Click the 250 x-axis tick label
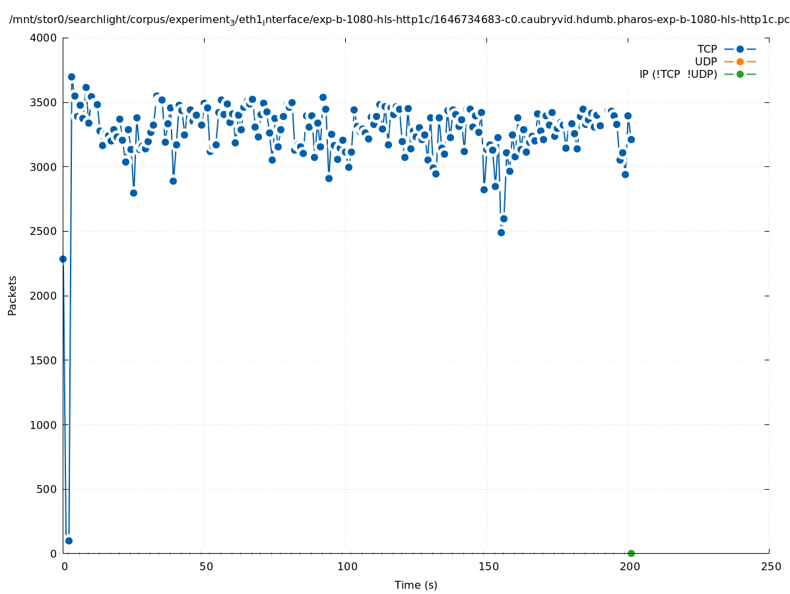This screenshot has width=790, height=594. click(770, 567)
